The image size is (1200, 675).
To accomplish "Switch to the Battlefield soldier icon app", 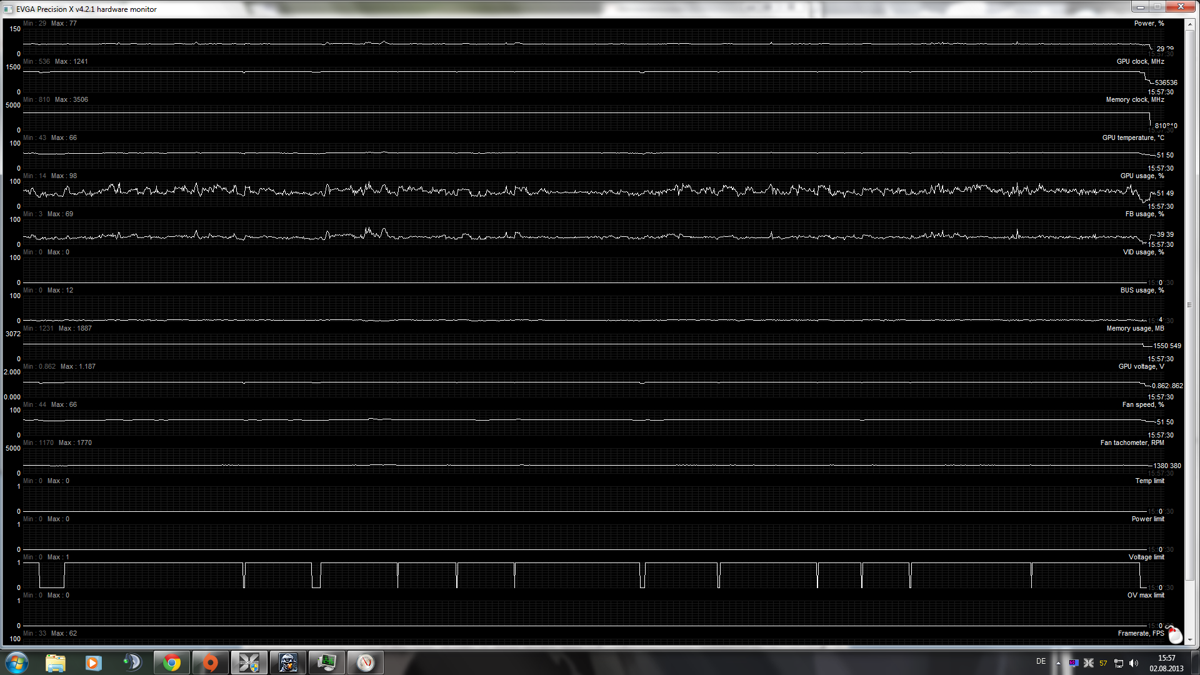I will coord(288,662).
